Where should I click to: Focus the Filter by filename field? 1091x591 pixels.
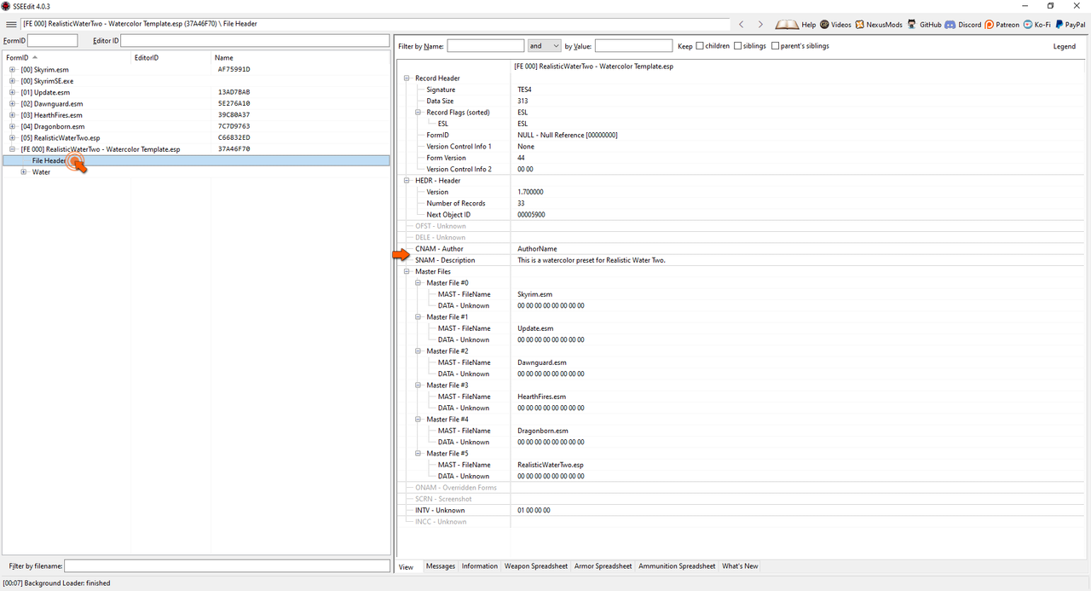(x=227, y=566)
